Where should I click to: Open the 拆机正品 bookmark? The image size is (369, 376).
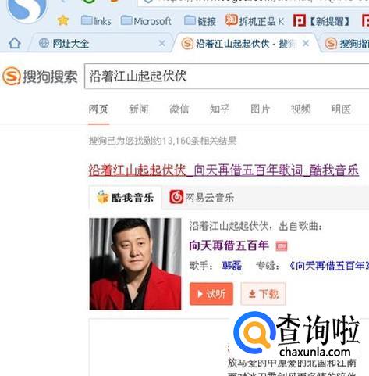(x=255, y=20)
